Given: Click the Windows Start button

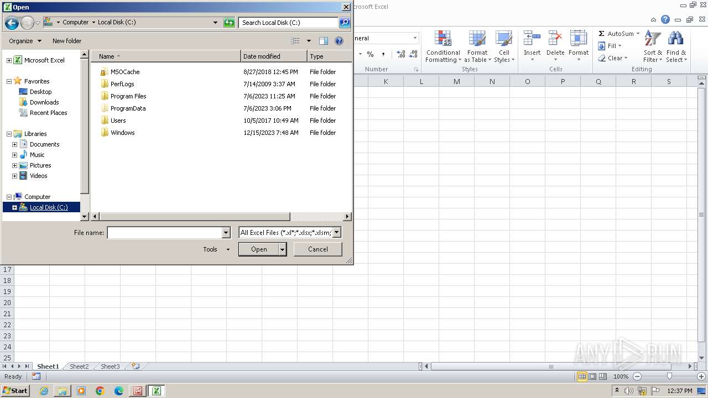Looking at the screenshot, I should click(x=15, y=391).
